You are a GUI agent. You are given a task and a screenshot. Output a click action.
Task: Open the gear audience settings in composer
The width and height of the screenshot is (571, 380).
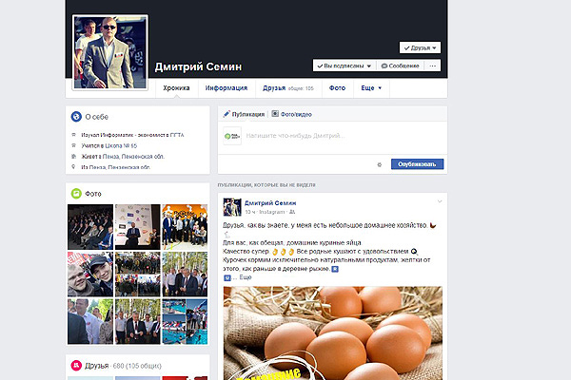[380, 164]
